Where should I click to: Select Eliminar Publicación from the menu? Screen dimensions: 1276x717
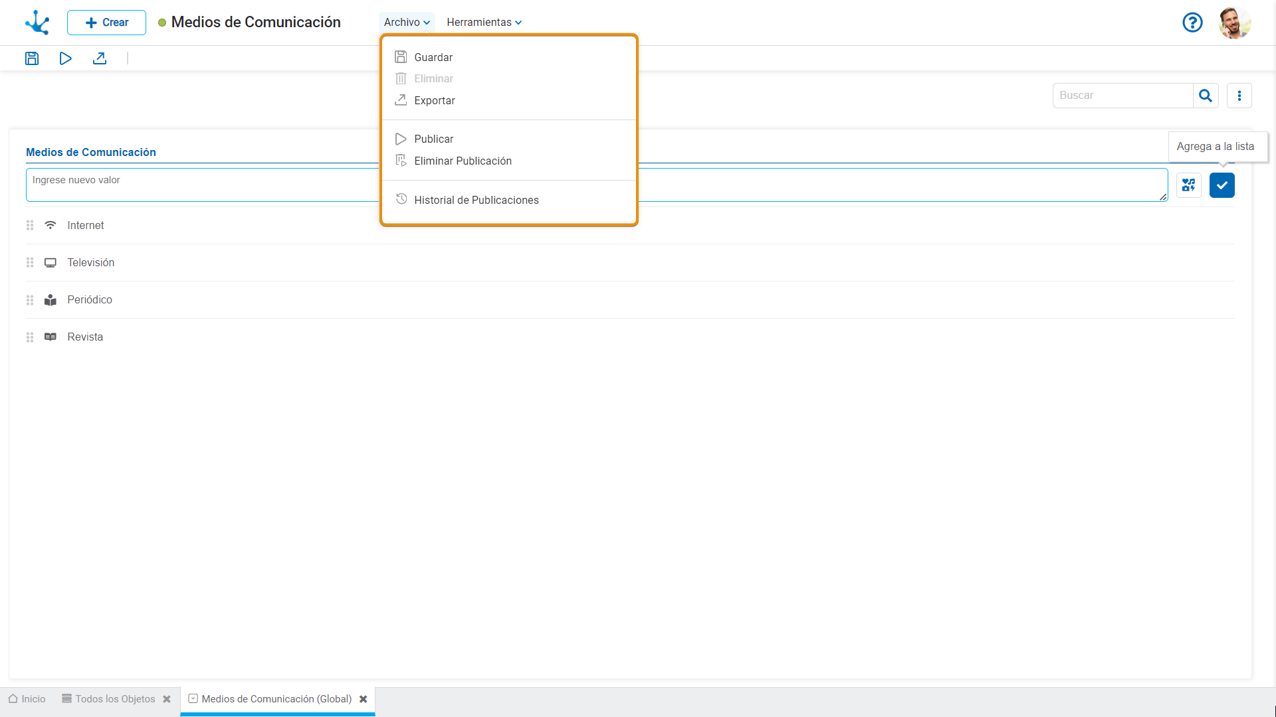click(508, 161)
